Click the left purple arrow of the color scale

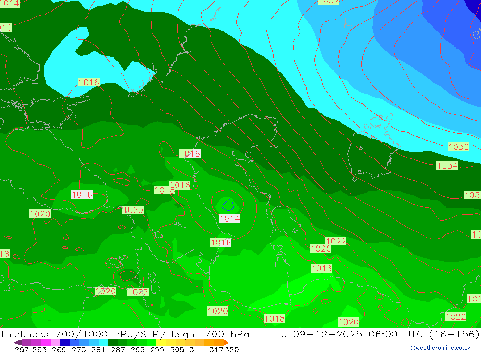coord(17,342)
